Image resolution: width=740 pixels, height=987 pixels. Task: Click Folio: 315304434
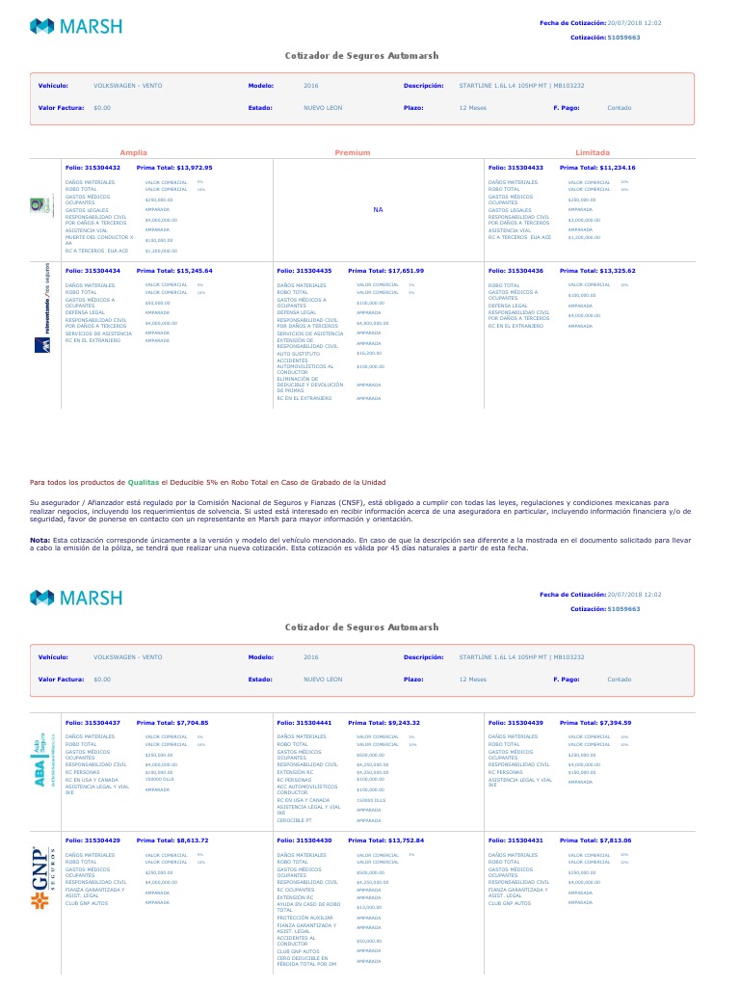pos(92,271)
